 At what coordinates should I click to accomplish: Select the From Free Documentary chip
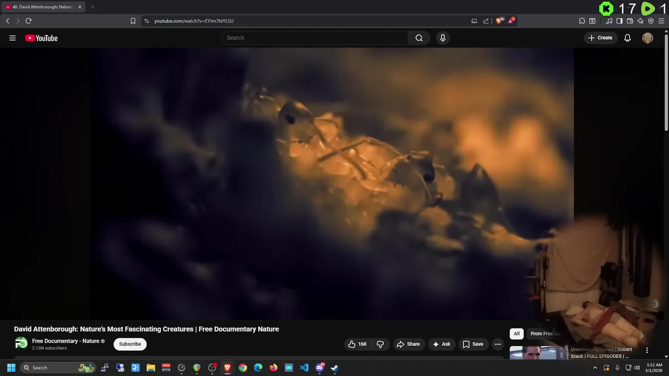(x=546, y=334)
